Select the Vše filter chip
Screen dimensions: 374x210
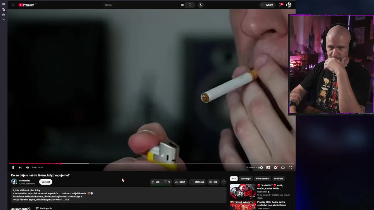[234, 178]
